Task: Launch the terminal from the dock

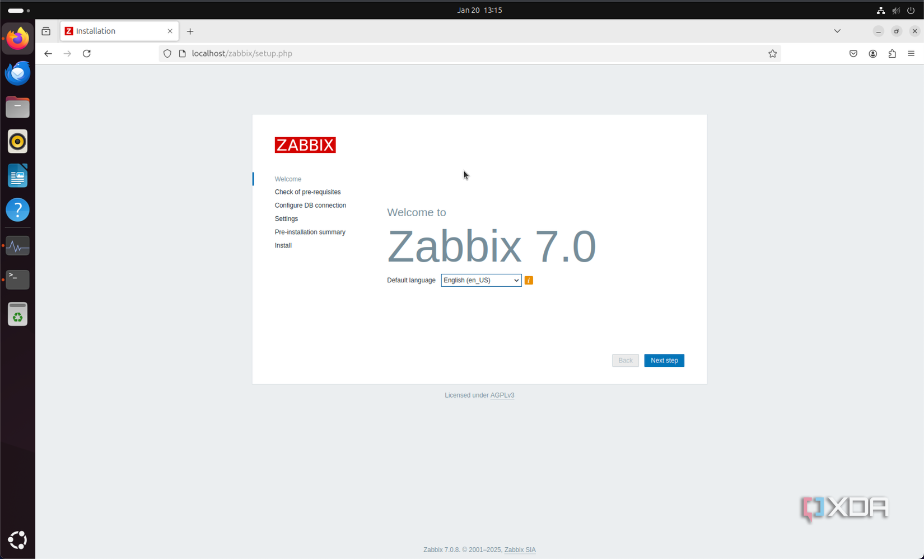Action: [17, 279]
